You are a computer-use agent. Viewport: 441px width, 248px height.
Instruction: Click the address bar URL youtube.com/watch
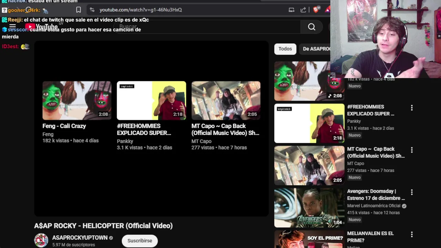click(141, 10)
